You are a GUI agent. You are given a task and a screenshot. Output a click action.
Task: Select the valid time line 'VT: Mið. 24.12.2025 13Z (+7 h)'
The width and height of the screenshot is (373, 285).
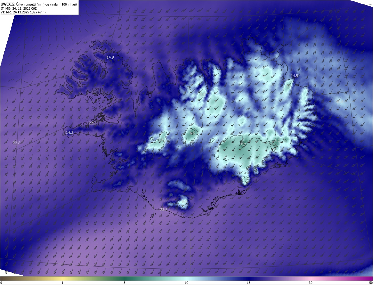(x=23, y=12)
